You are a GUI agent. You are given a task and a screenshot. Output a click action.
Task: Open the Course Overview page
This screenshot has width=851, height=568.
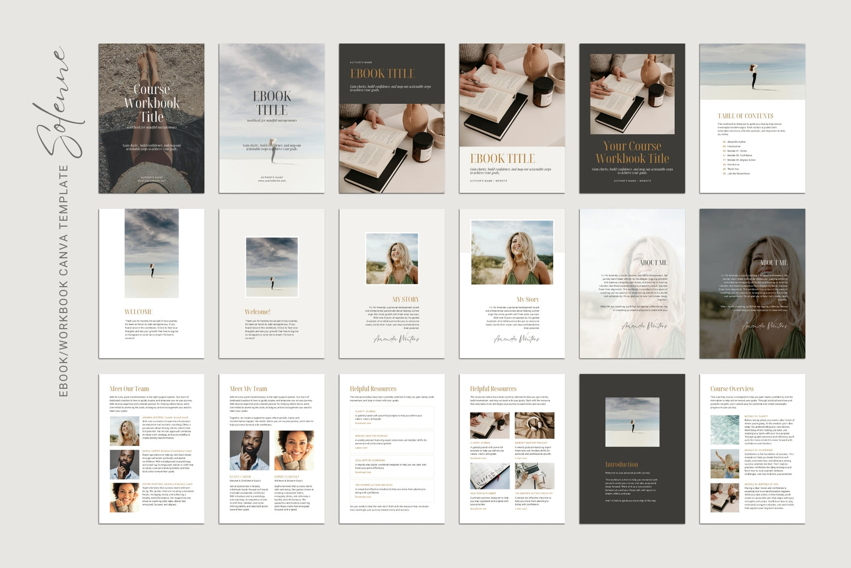click(x=752, y=448)
